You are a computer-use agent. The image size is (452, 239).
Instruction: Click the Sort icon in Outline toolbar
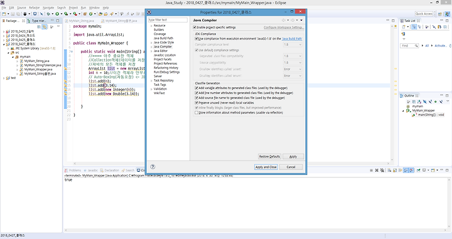click(x=419, y=102)
